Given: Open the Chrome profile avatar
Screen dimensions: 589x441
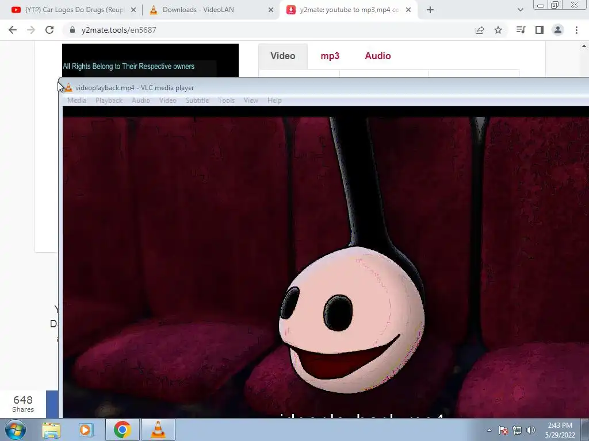Looking at the screenshot, I should 558,30.
